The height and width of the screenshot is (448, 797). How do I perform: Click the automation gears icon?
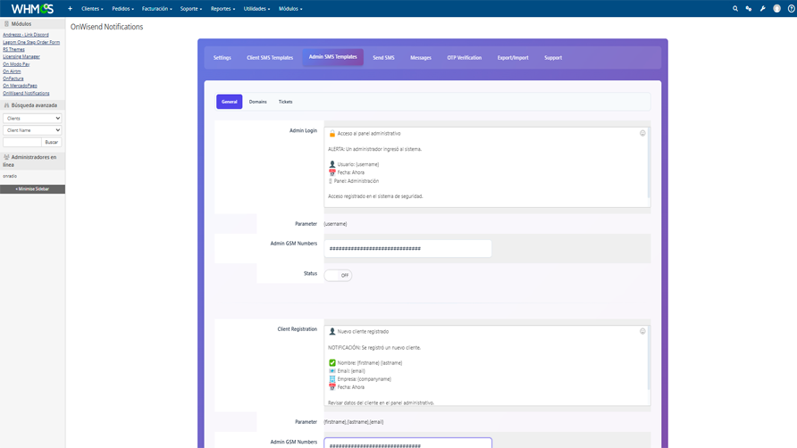pyautogui.click(x=749, y=9)
